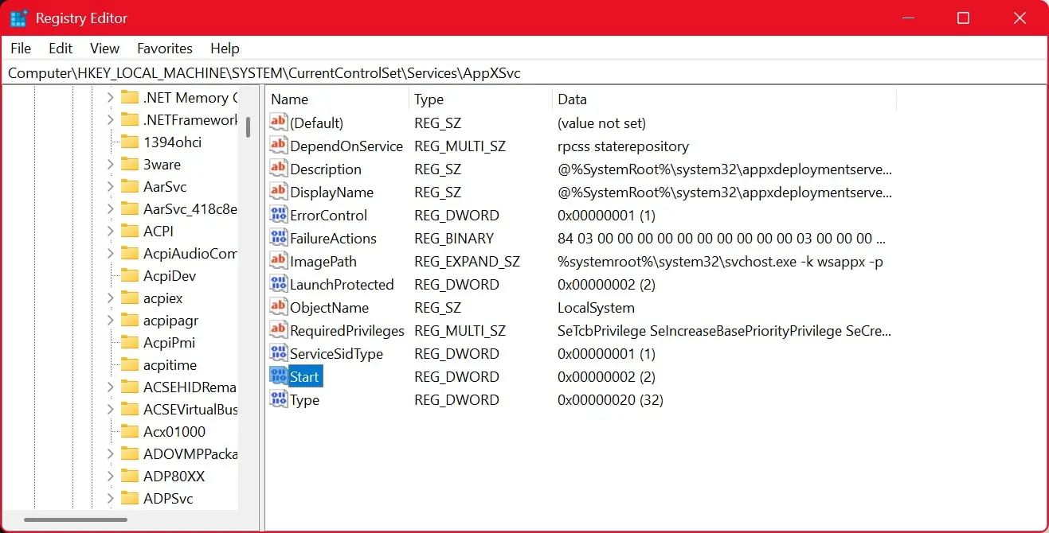Open the File menu

pos(21,49)
